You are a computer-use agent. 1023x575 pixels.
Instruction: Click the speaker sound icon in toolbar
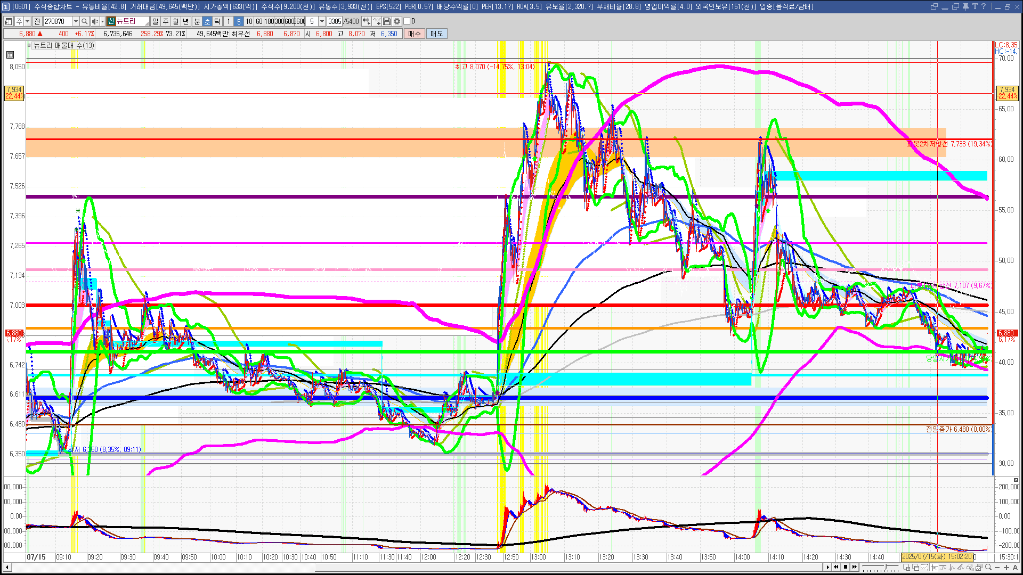[x=95, y=21]
